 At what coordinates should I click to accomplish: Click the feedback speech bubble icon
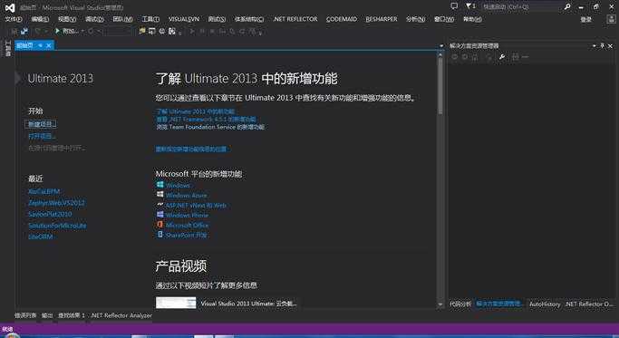[454, 6]
